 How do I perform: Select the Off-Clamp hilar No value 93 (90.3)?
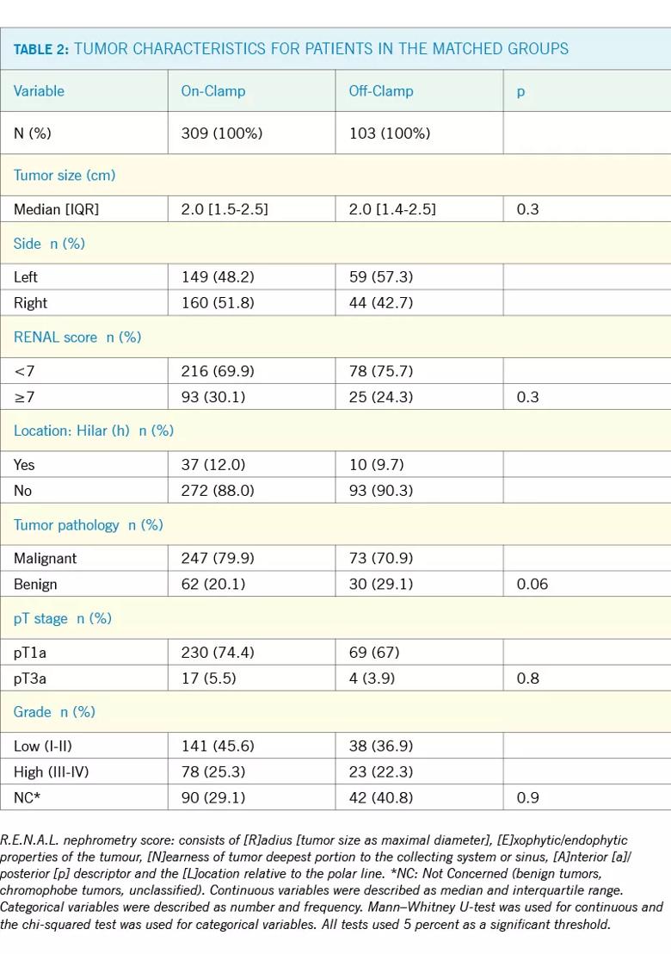[x=381, y=491]
